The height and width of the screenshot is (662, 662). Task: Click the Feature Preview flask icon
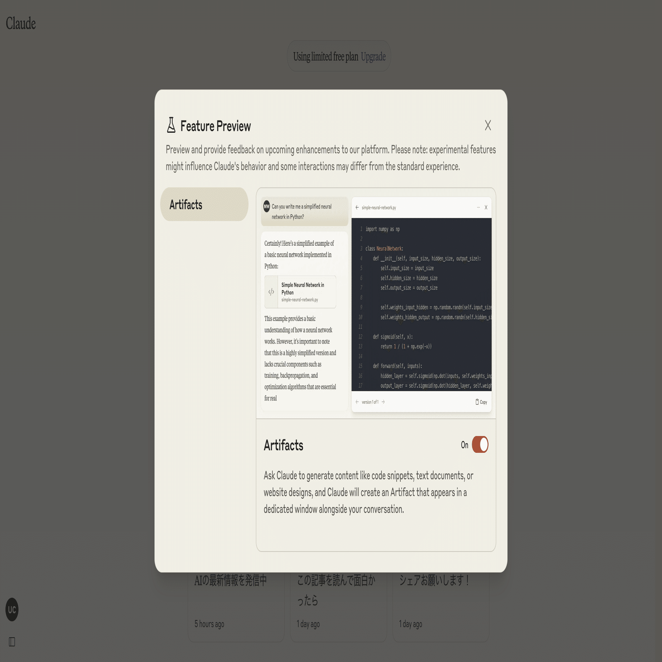click(x=171, y=125)
